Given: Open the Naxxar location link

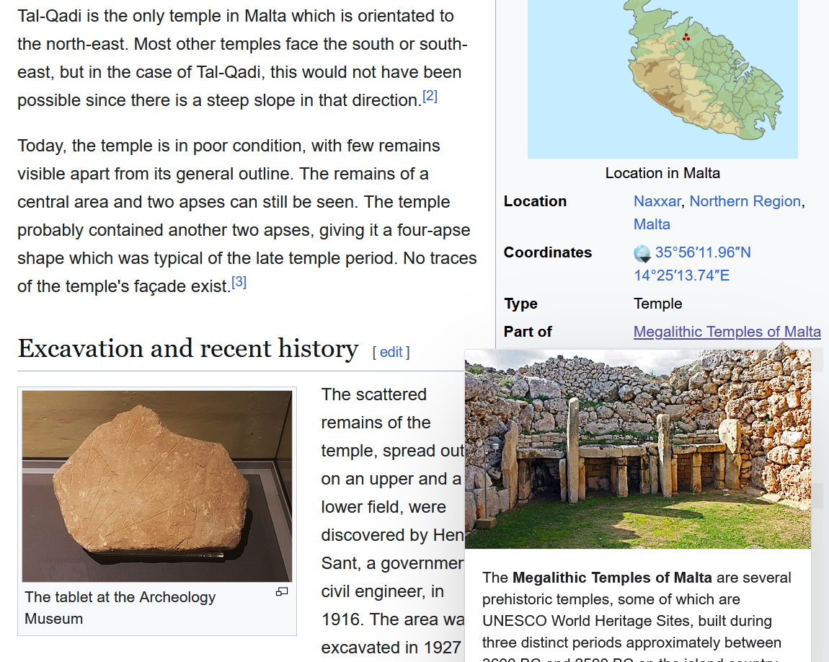Looking at the screenshot, I should pos(657,201).
